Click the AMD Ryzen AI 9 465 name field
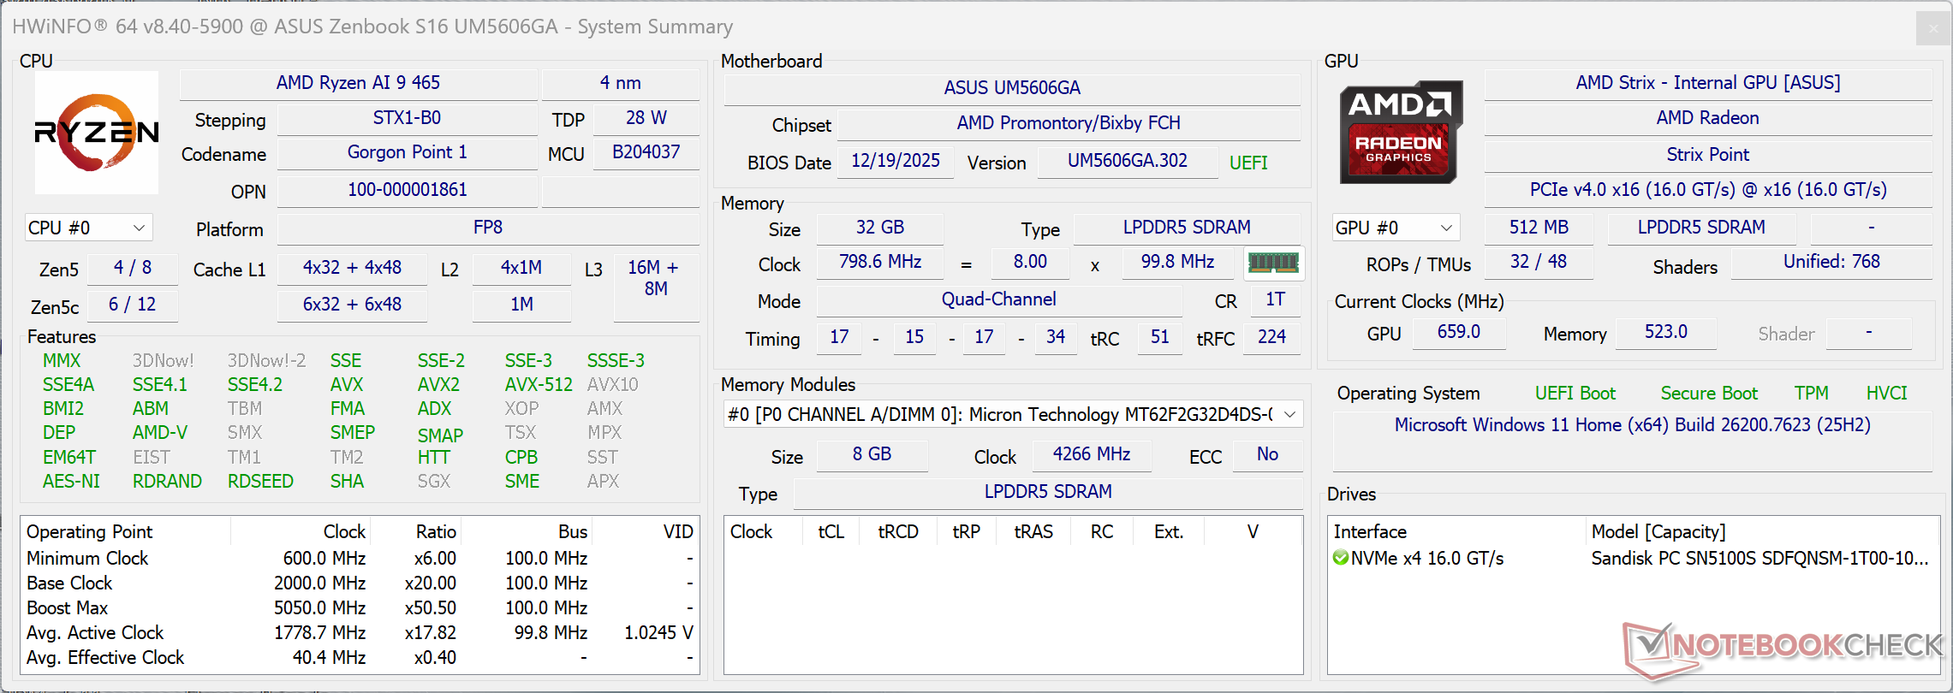 [358, 83]
